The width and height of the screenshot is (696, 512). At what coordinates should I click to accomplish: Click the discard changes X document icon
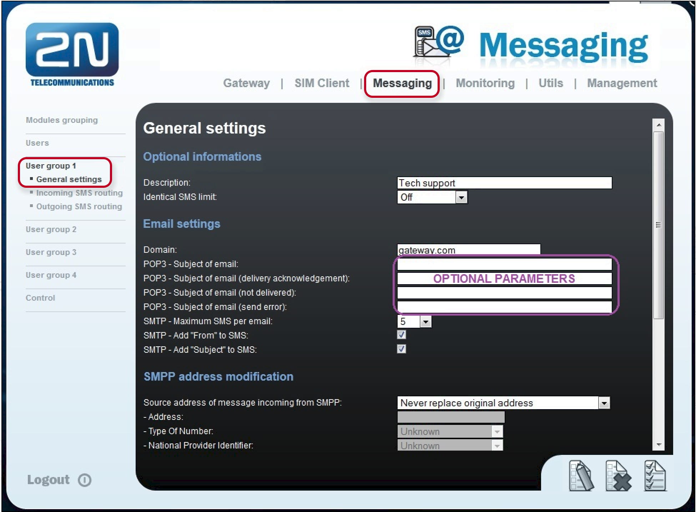pyautogui.click(x=619, y=476)
